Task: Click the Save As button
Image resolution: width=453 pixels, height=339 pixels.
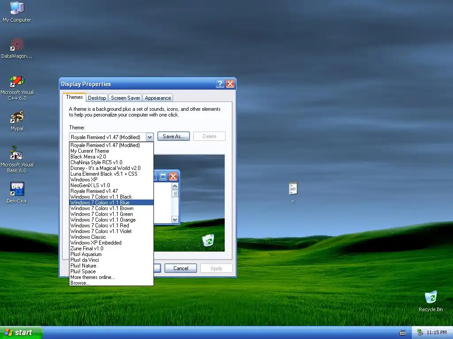Action: click(173, 136)
